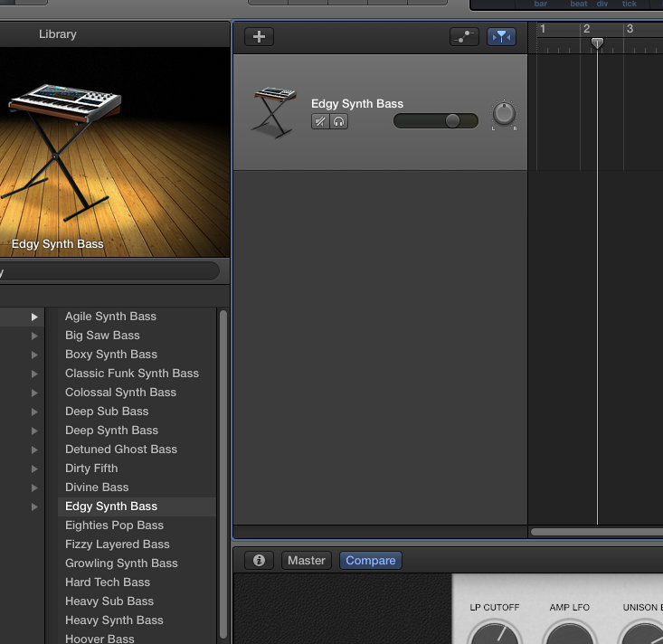Select Deep Synth Bass patch

point(111,431)
